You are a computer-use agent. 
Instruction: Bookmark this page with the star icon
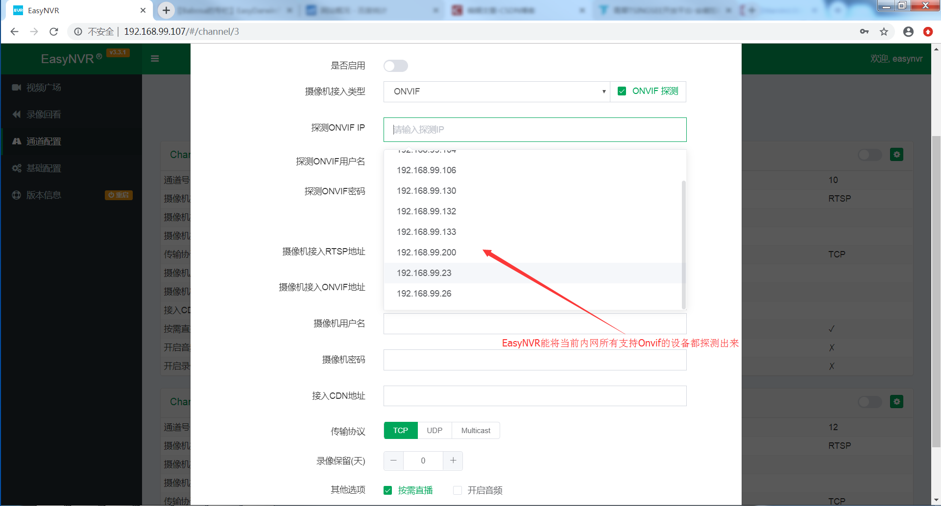point(884,32)
